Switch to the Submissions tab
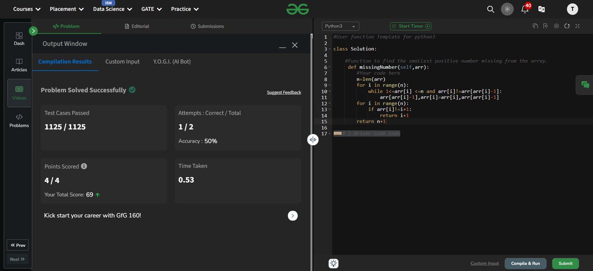Screen dimensions: 593x271 tap(207, 26)
